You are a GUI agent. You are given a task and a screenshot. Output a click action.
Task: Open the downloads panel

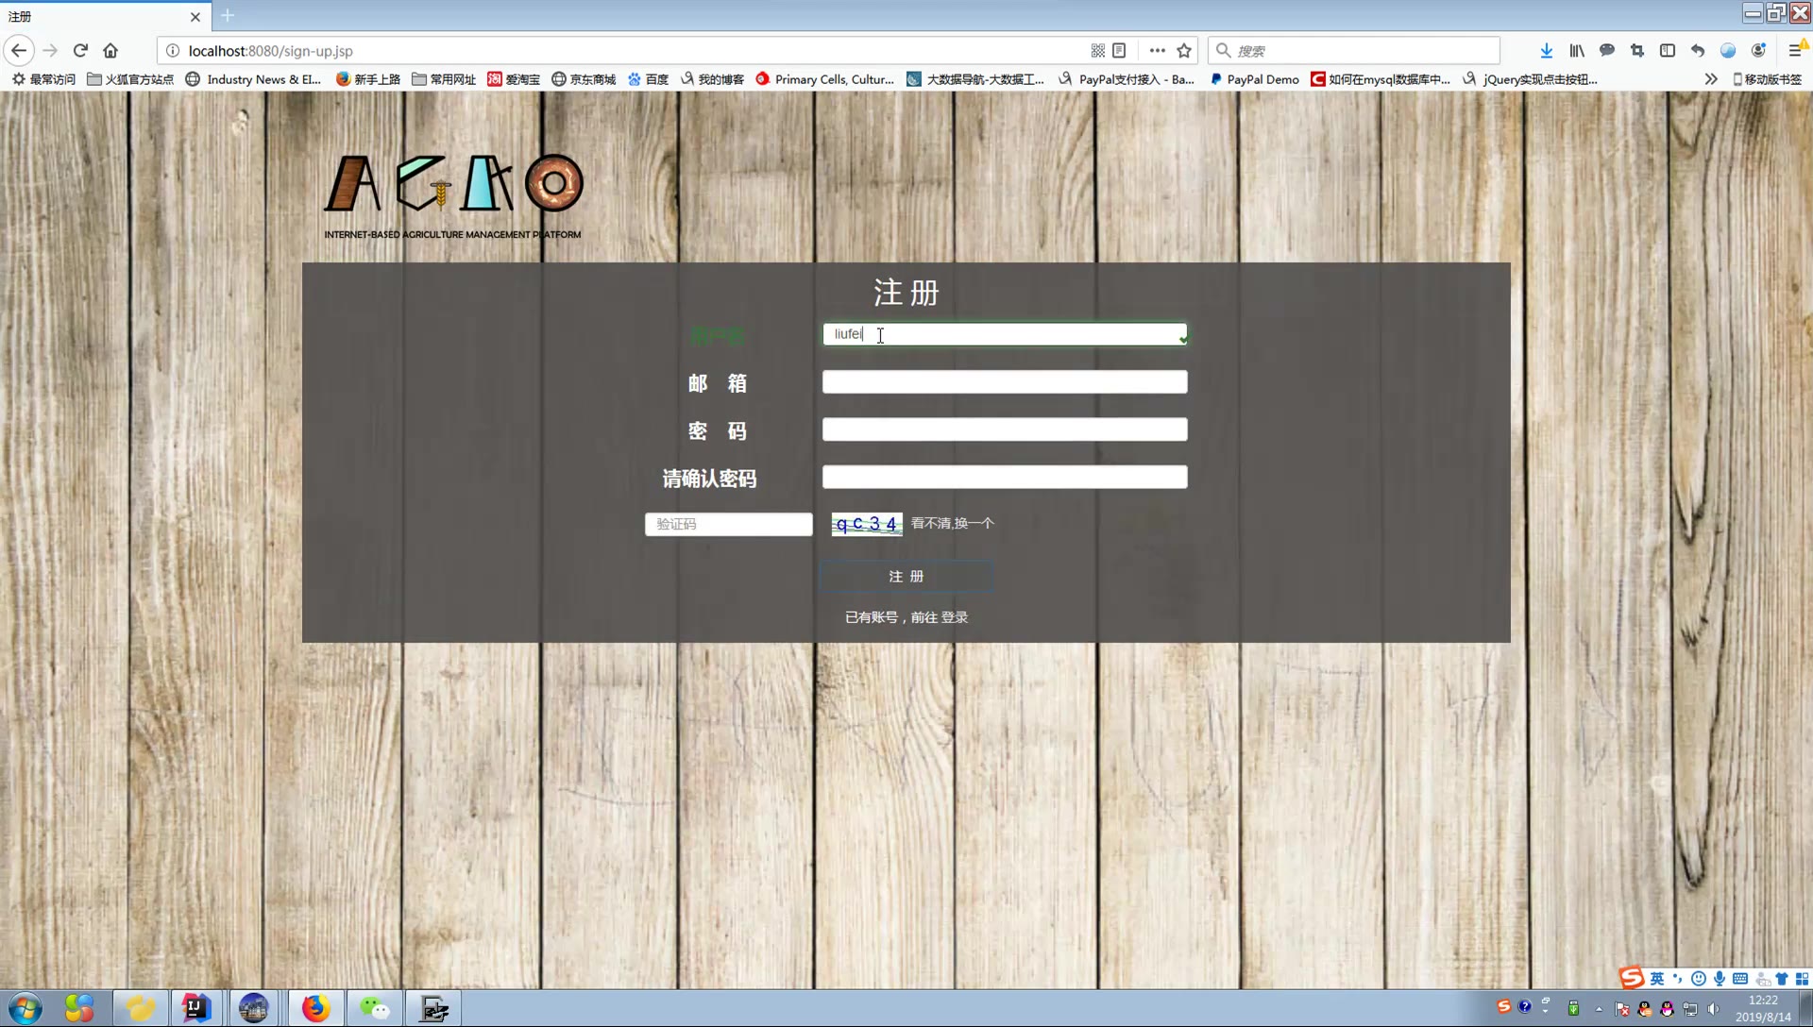1546,51
